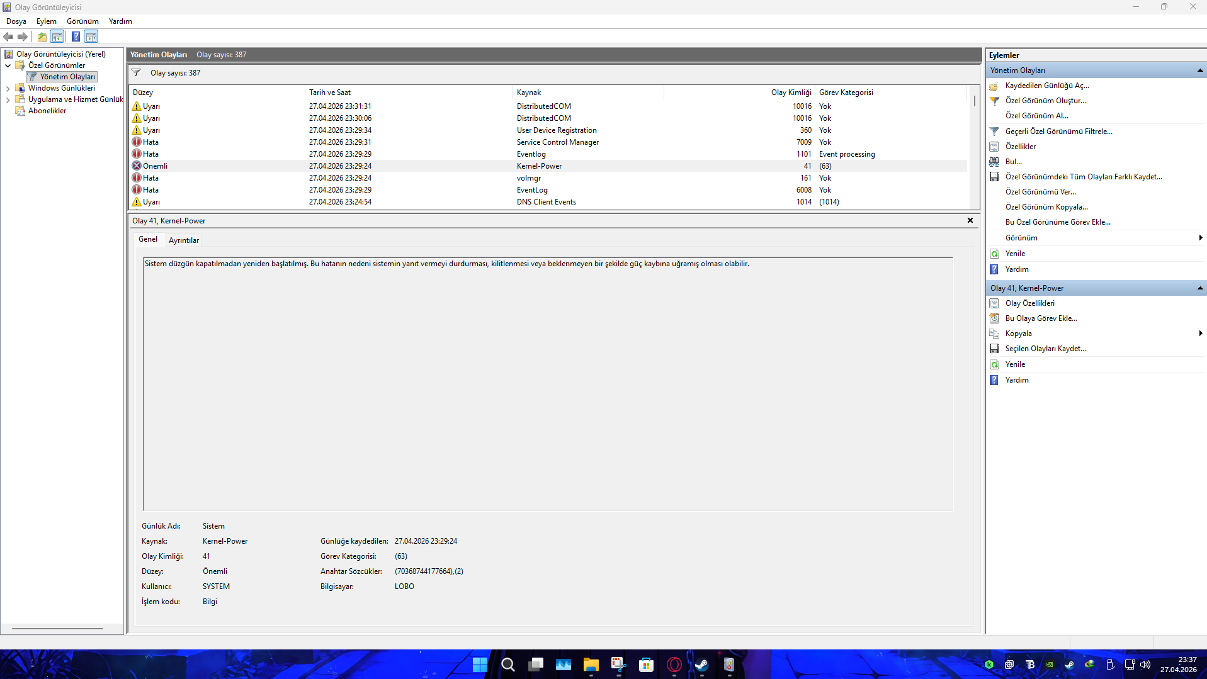Open File Explorer from the taskbar
Viewport: 1207px width, 679px height.
tap(591, 665)
